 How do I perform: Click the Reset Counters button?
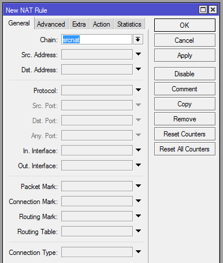click(185, 134)
